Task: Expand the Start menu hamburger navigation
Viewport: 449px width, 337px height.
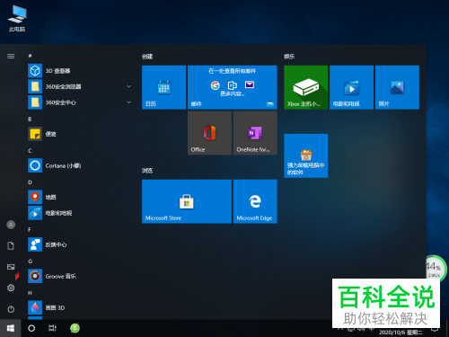Action: (11, 57)
